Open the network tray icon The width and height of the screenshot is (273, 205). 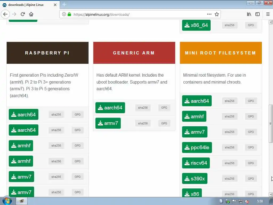pyautogui.click(x=240, y=201)
